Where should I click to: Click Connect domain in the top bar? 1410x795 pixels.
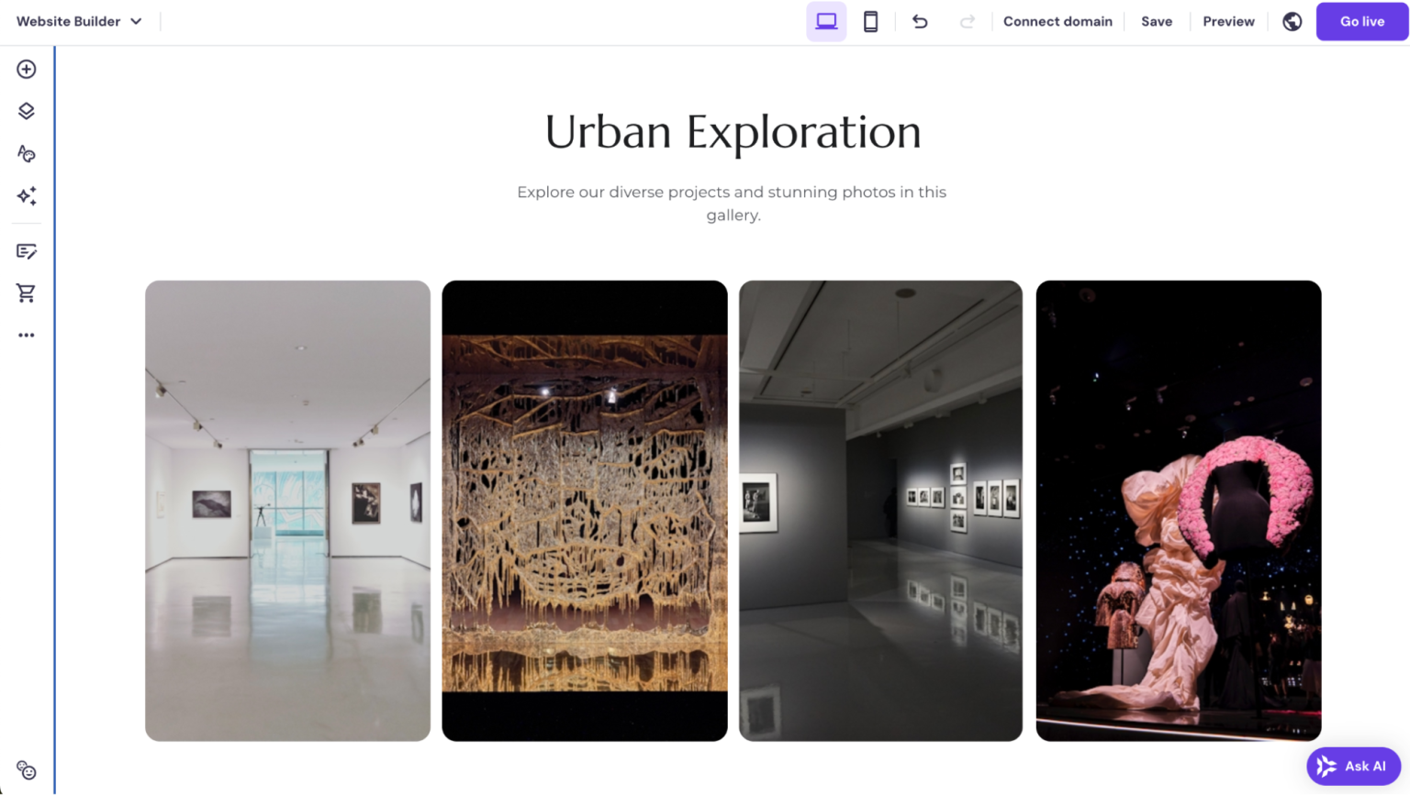pyautogui.click(x=1057, y=21)
